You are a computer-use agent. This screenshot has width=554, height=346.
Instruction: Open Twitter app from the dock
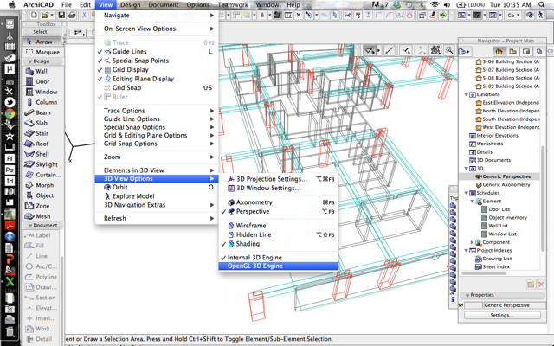(x=10, y=102)
